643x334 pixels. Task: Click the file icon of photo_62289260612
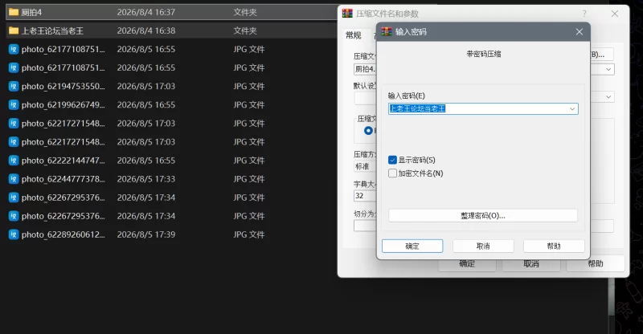[14, 234]
